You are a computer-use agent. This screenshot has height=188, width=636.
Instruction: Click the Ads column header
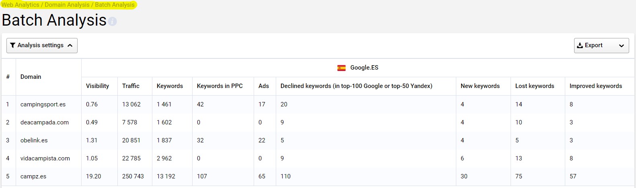click(263, 86)
